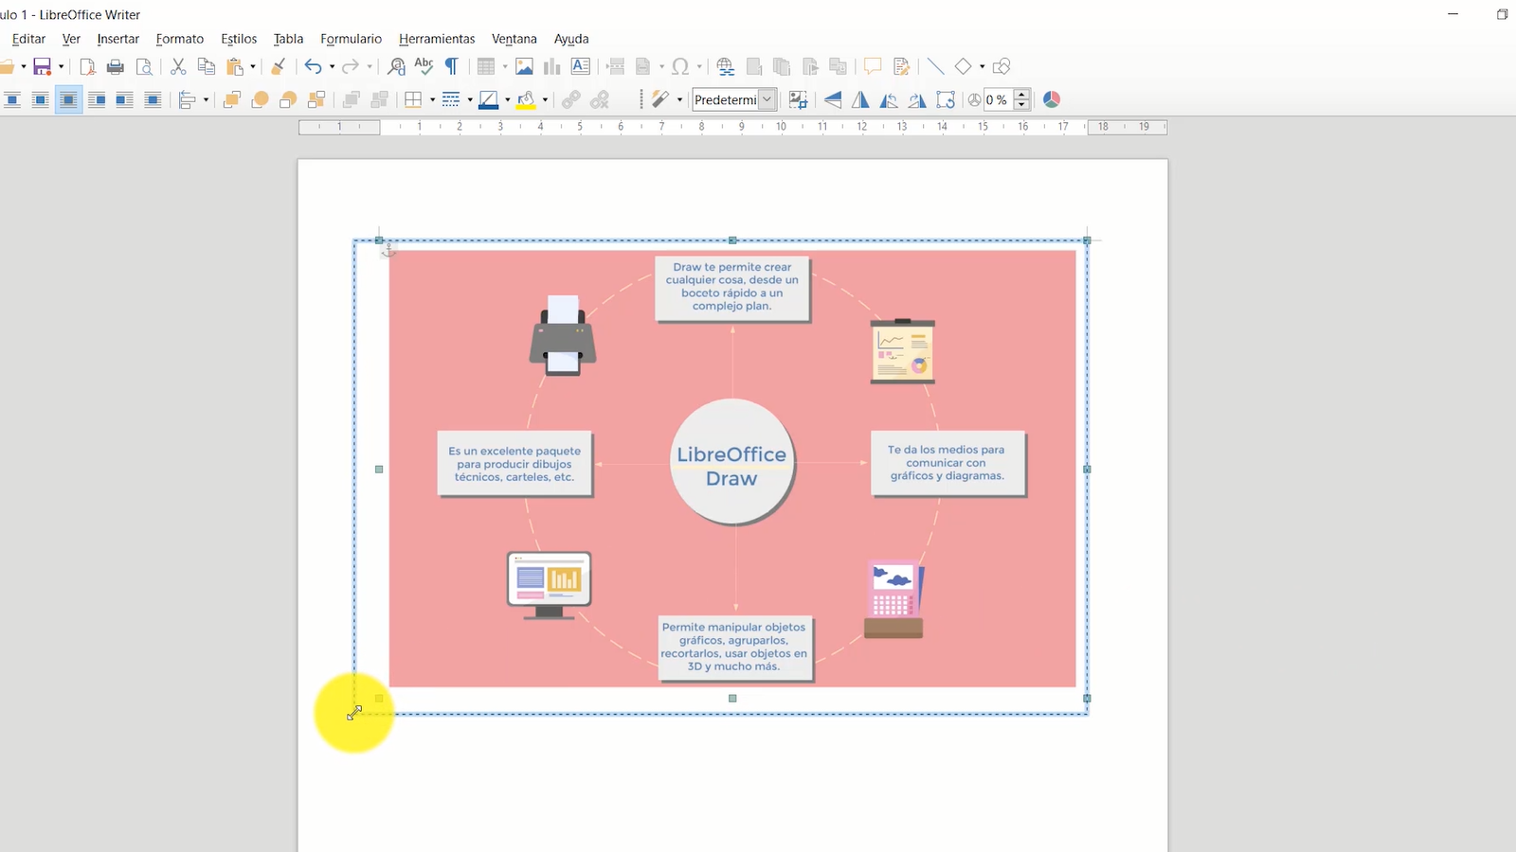This screenshot has width=1516, height=852.
Task: Click the Paste clipboard icon
Action: point(235,66)
